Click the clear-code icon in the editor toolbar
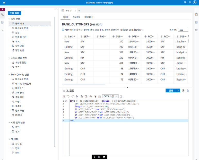 coord(95,96)
